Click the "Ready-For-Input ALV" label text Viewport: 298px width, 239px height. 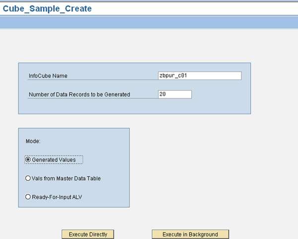point(57,197)
